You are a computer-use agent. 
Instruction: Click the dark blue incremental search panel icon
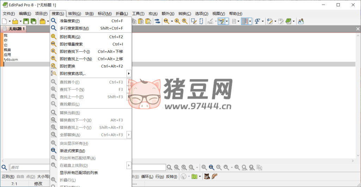pyautogui.click(x=212, y=167)
